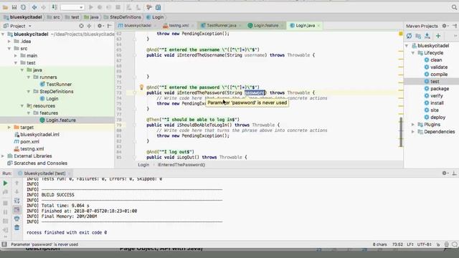459x258 pixels.
Task: Collapse the runners package
Action: pyautogui.click(x=29, y=77)
